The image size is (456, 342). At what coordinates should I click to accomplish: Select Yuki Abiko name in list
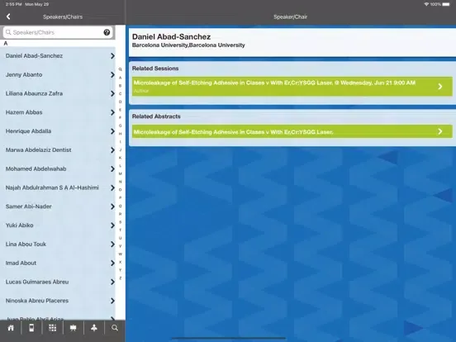click(x=20, y=226)
